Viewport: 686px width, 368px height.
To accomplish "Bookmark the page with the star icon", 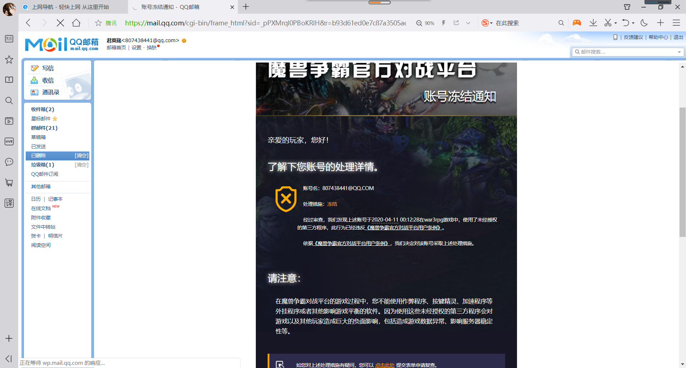I will tap(98, 23).
